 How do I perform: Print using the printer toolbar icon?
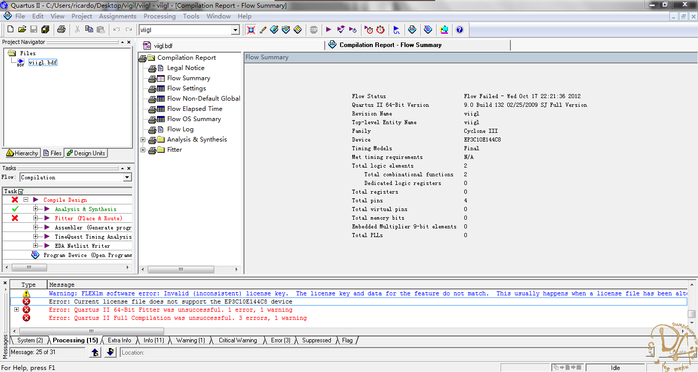point(61,30)
